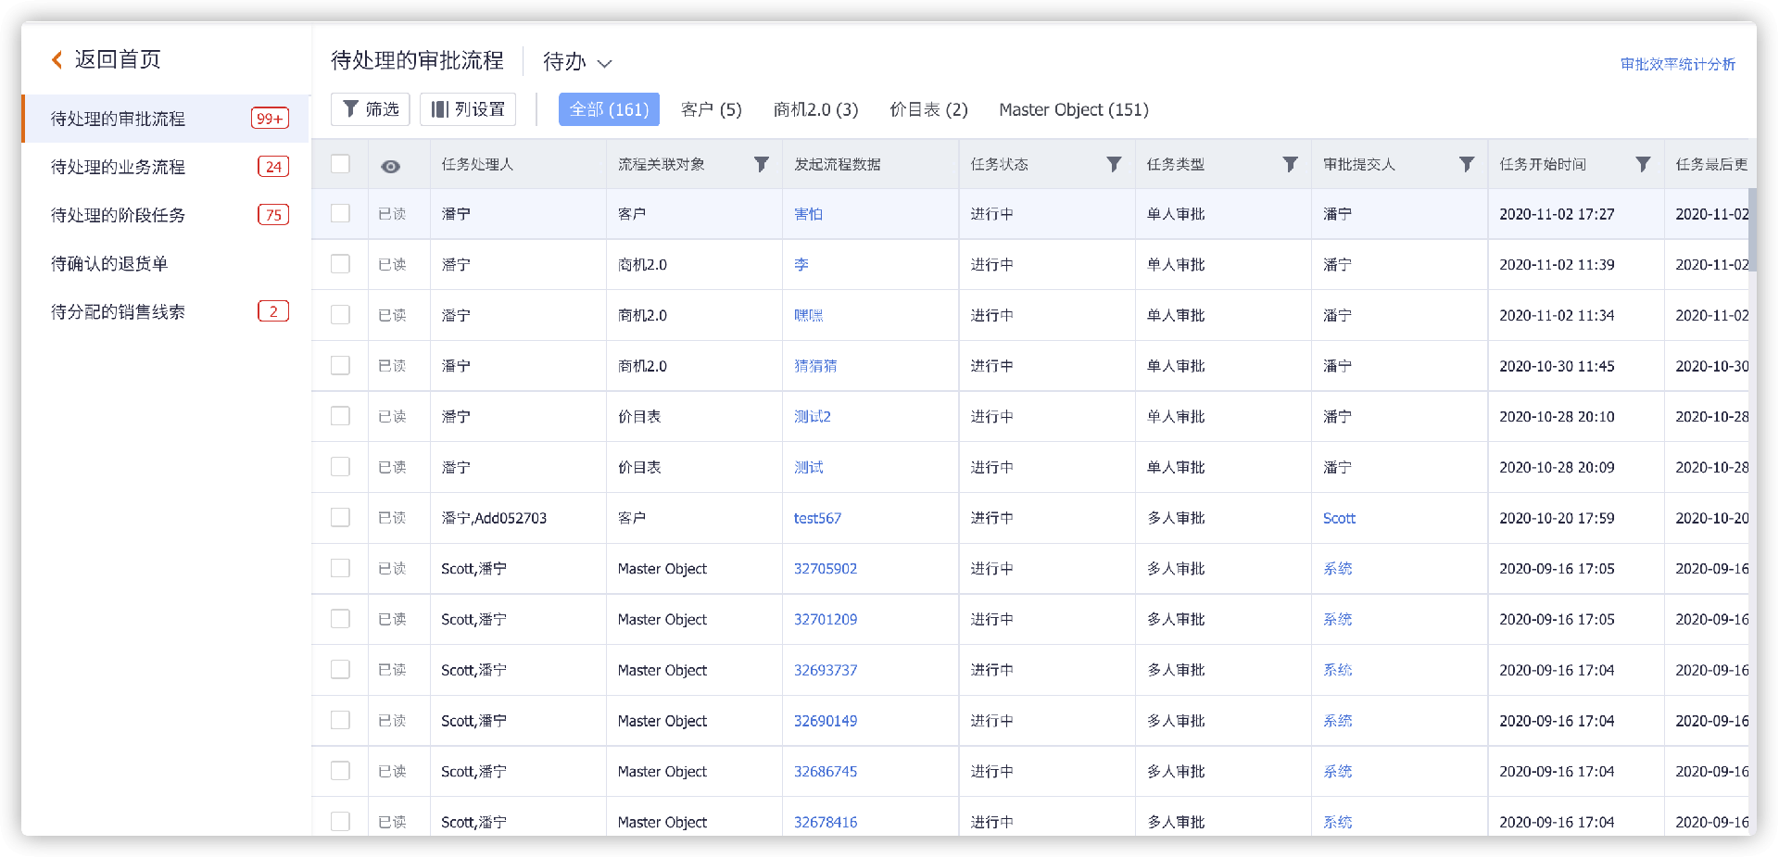Check the row with 害怕 link
The image size is (1779, 858).
pyautogui.click(x=340, y=213)
